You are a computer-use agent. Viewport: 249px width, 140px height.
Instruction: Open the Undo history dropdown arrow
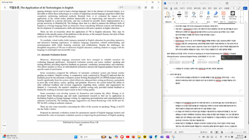click(190, 3)
